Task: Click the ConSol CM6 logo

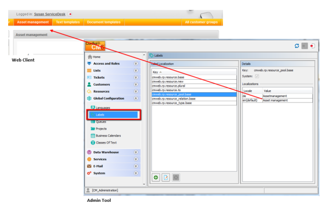Action: pyautogui.click(x=95, y=46)
